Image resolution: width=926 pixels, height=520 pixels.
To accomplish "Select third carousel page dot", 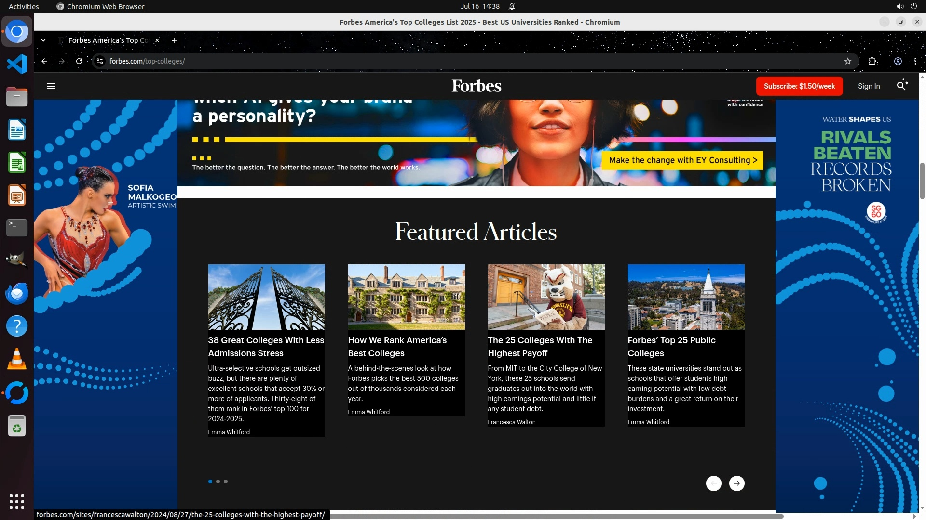I will tap(226, 481).
